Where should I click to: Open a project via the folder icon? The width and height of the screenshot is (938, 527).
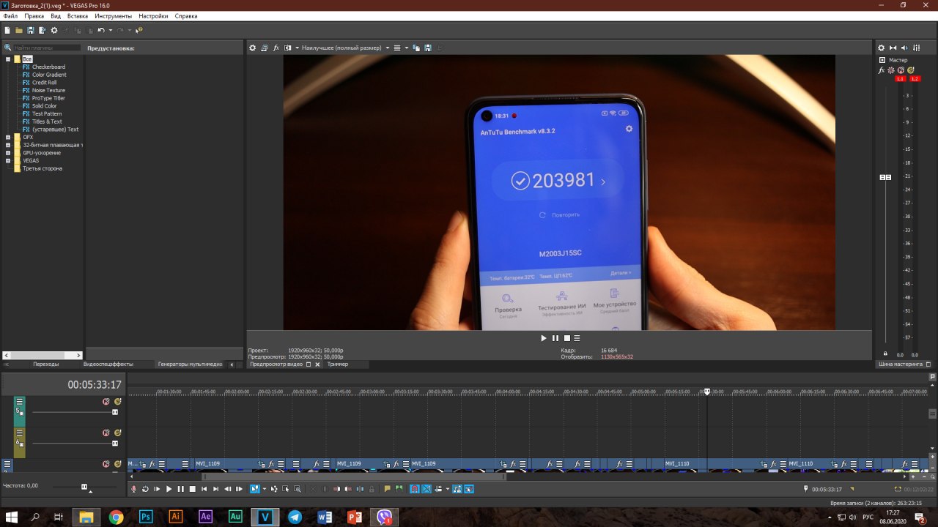pos(19,30)
